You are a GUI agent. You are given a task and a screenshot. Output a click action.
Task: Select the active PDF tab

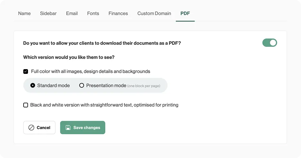[x=185, y=14]
